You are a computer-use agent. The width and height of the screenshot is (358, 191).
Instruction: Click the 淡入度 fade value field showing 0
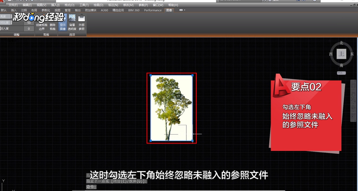[x=29, y=29]
